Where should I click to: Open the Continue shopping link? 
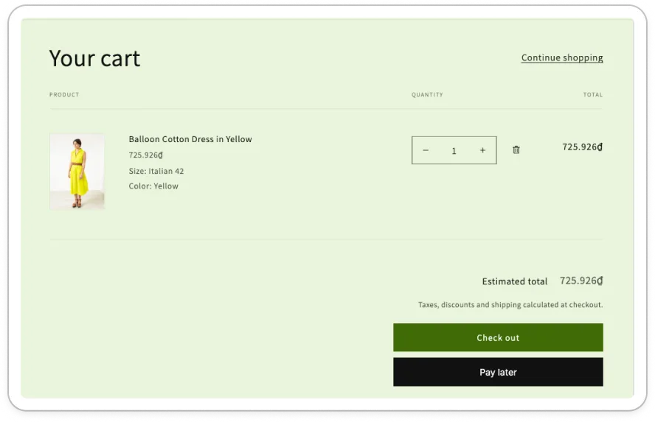562,57
